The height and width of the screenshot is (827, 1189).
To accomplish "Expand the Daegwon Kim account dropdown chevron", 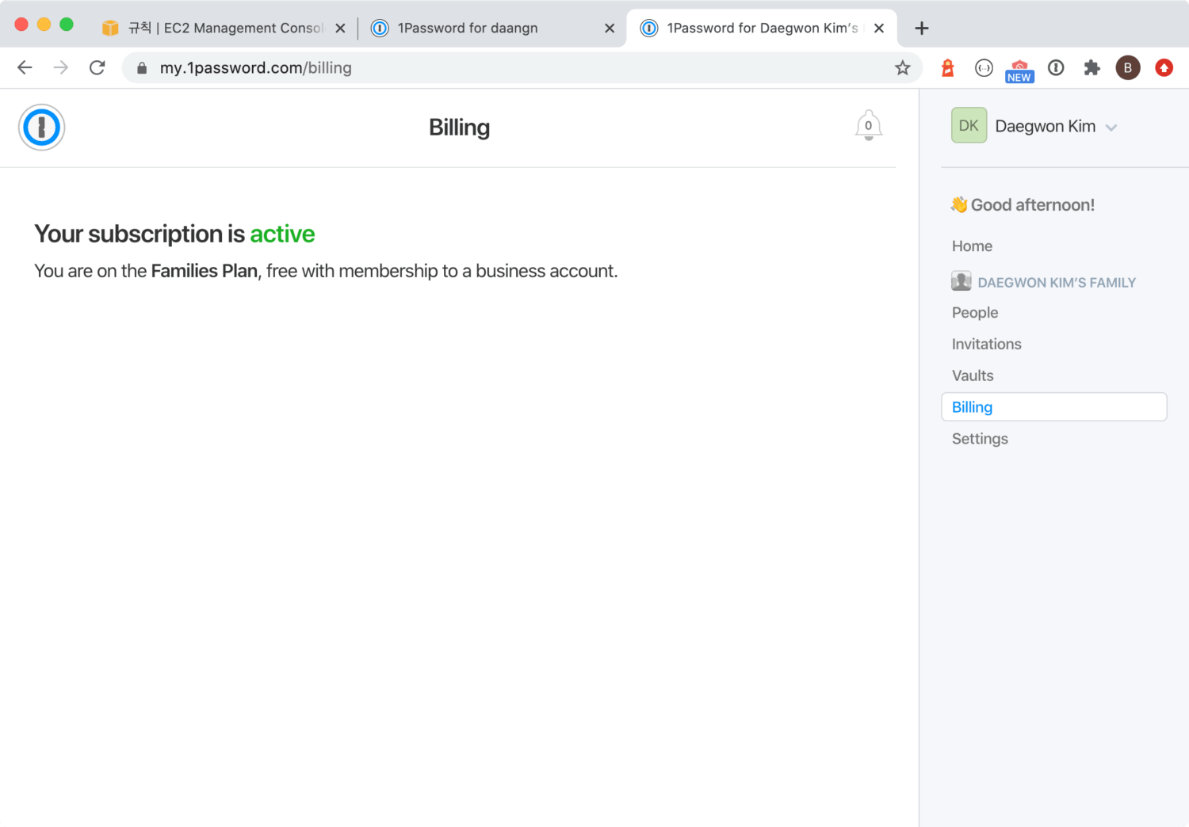I will pyautogui.click(x=1111, y=128).
